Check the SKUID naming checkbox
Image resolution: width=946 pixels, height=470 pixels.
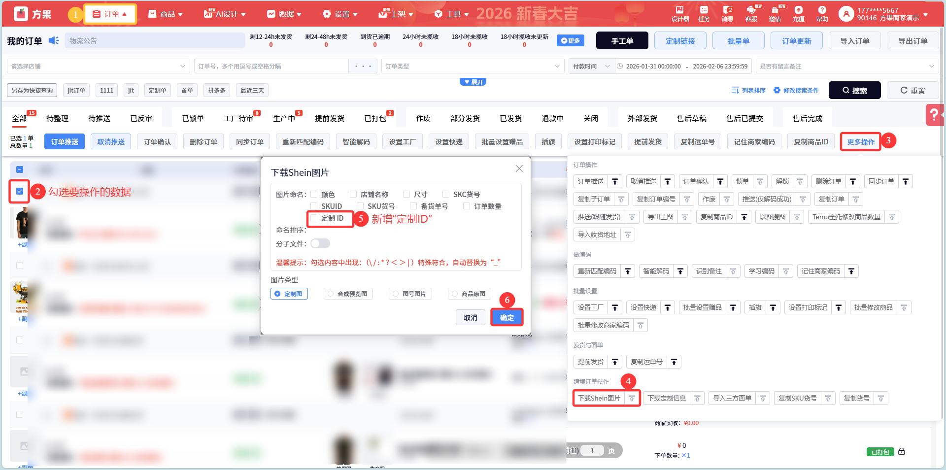tap(314, 206)
